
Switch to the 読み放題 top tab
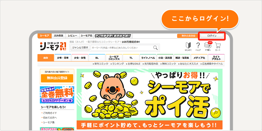pos(59,36)
